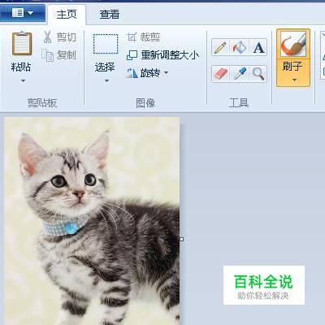Image resolution: width=325 pixels, height=325 pixels.
Task: Click the Crop (裁剪) button
Action: coord(144,37)
